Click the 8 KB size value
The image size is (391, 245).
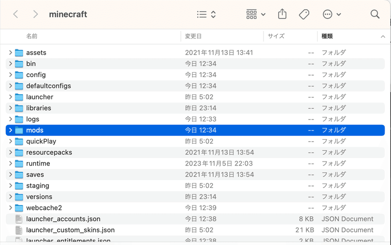click(306, 219)
